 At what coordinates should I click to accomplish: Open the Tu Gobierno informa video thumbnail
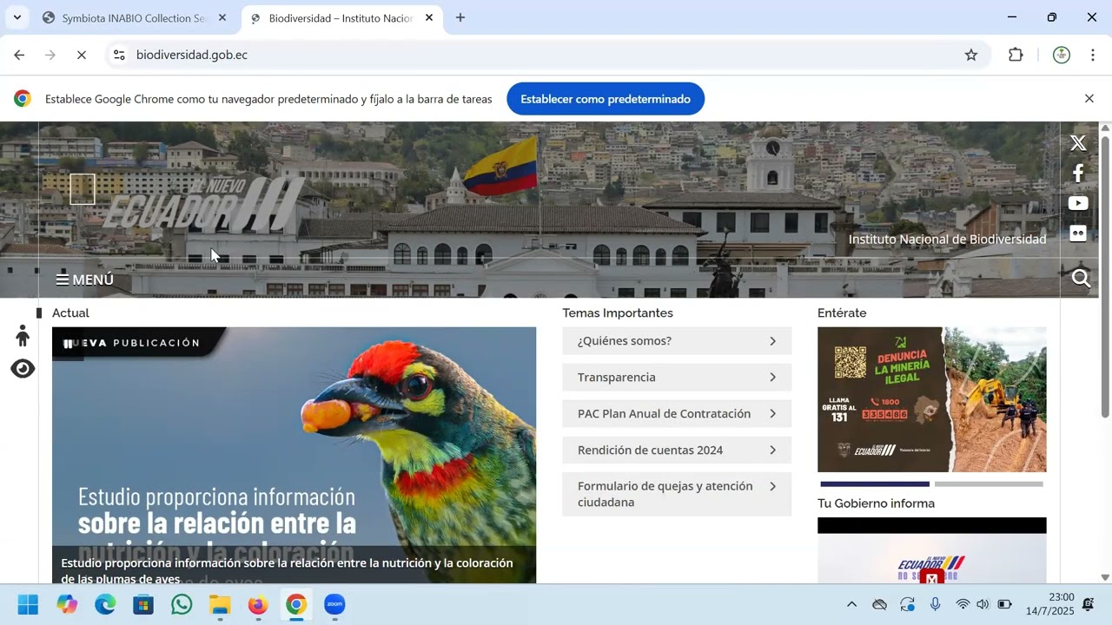pos(931,550)
